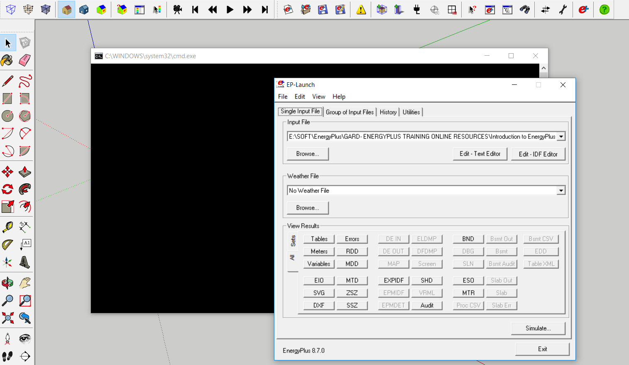Switch to Group of Input Files tab
629x365 pixels.
tap(350, 112)
